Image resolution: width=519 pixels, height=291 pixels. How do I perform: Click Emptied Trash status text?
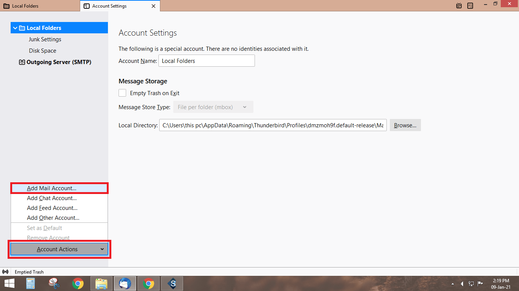click(x=29, y=272)
